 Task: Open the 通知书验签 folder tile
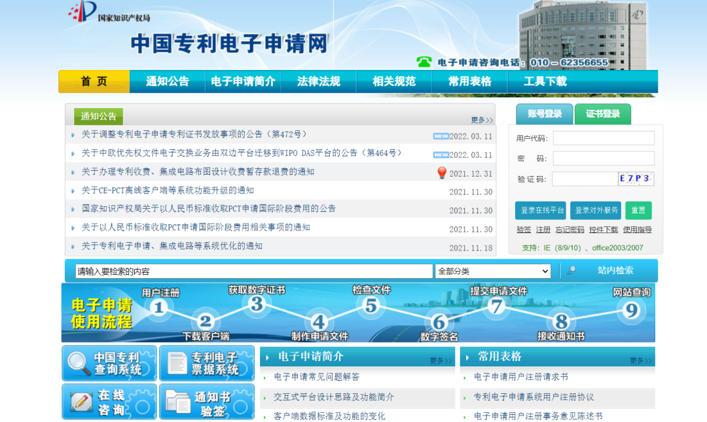pos(207,402)
